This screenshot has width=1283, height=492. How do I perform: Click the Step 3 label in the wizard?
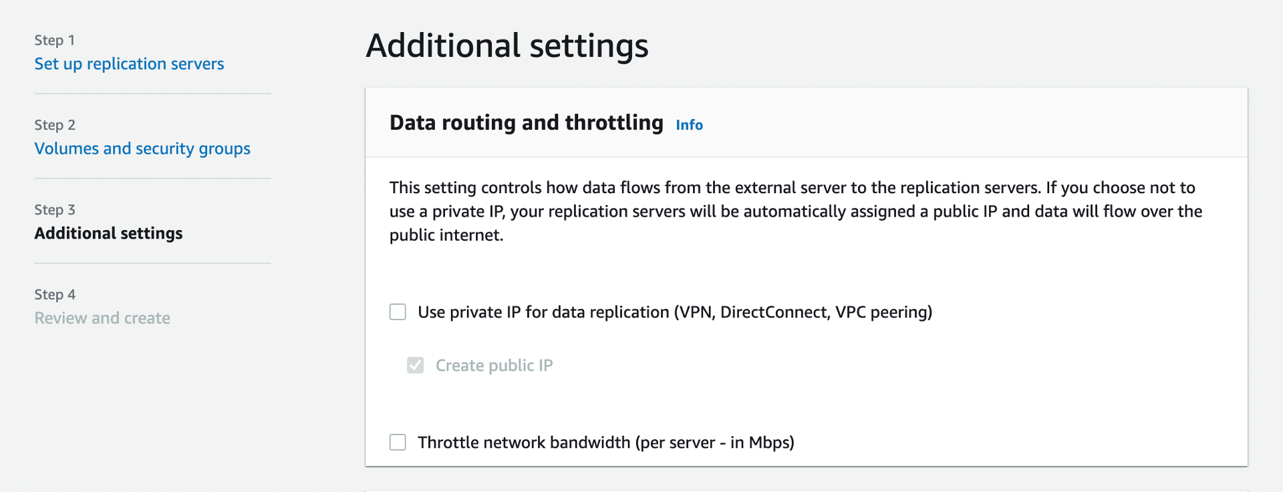55,210
